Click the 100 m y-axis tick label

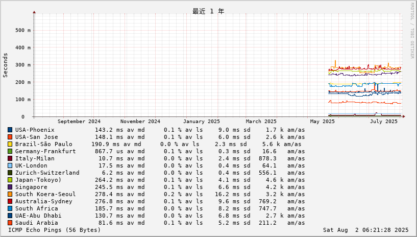click(x=23, y=100)
